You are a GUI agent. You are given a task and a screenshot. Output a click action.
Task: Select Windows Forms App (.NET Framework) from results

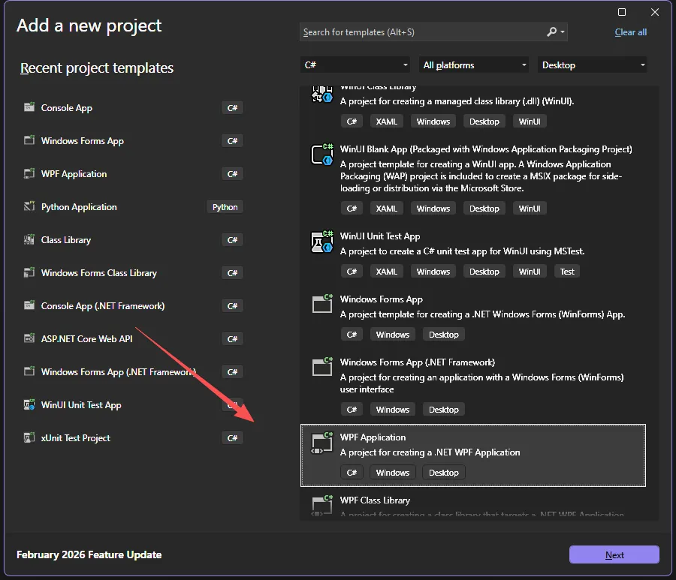[x=417, y=362]
